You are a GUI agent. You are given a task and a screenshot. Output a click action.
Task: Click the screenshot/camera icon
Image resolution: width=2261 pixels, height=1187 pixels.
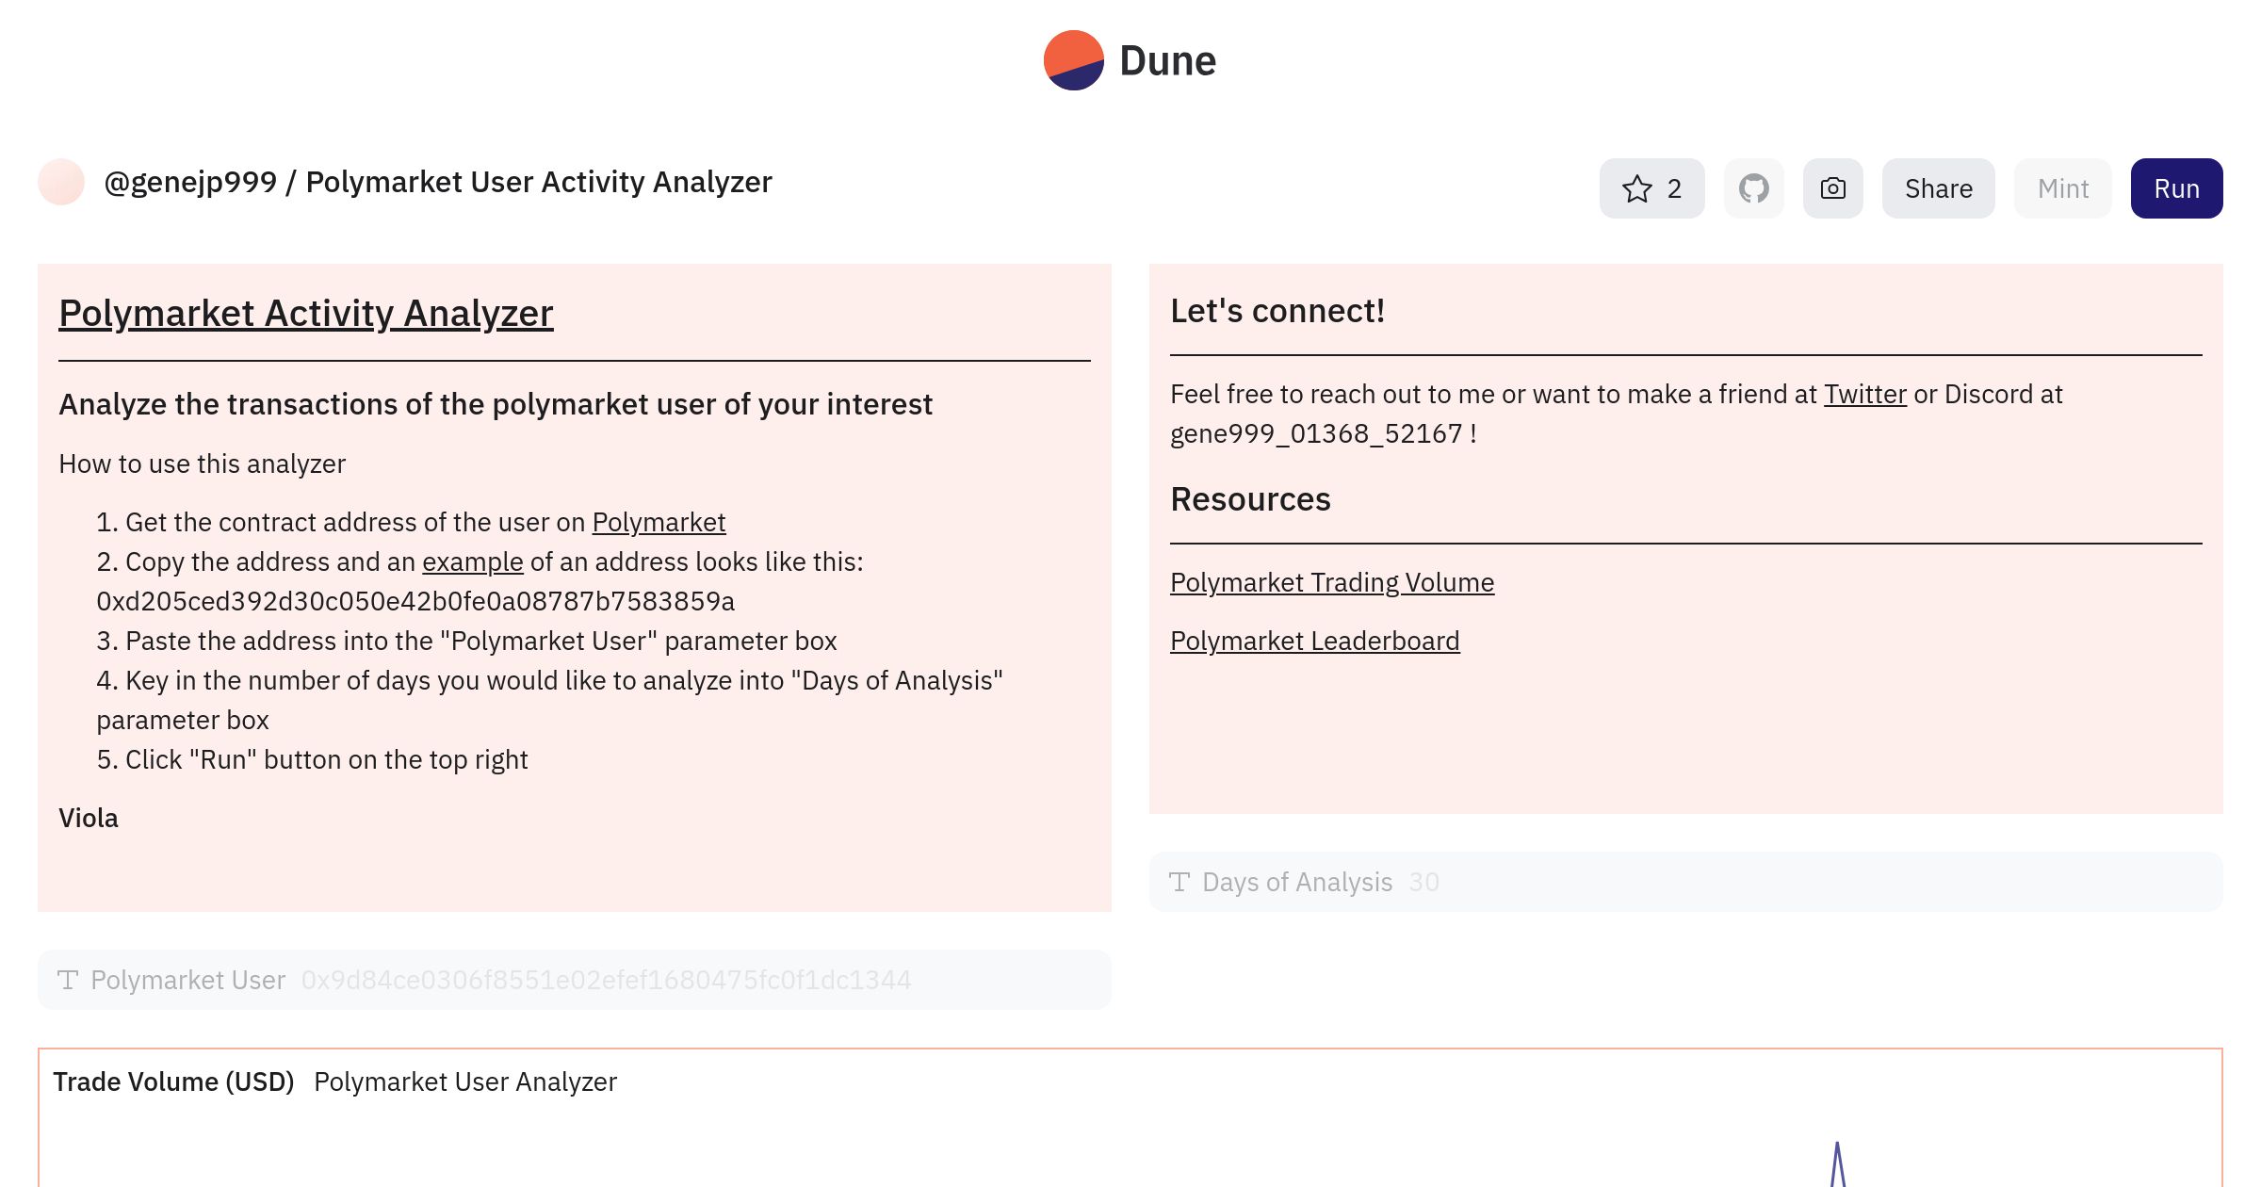coord(1831,188)
